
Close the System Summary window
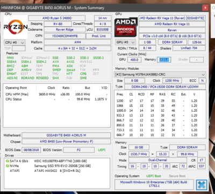[x=205, y=8]
